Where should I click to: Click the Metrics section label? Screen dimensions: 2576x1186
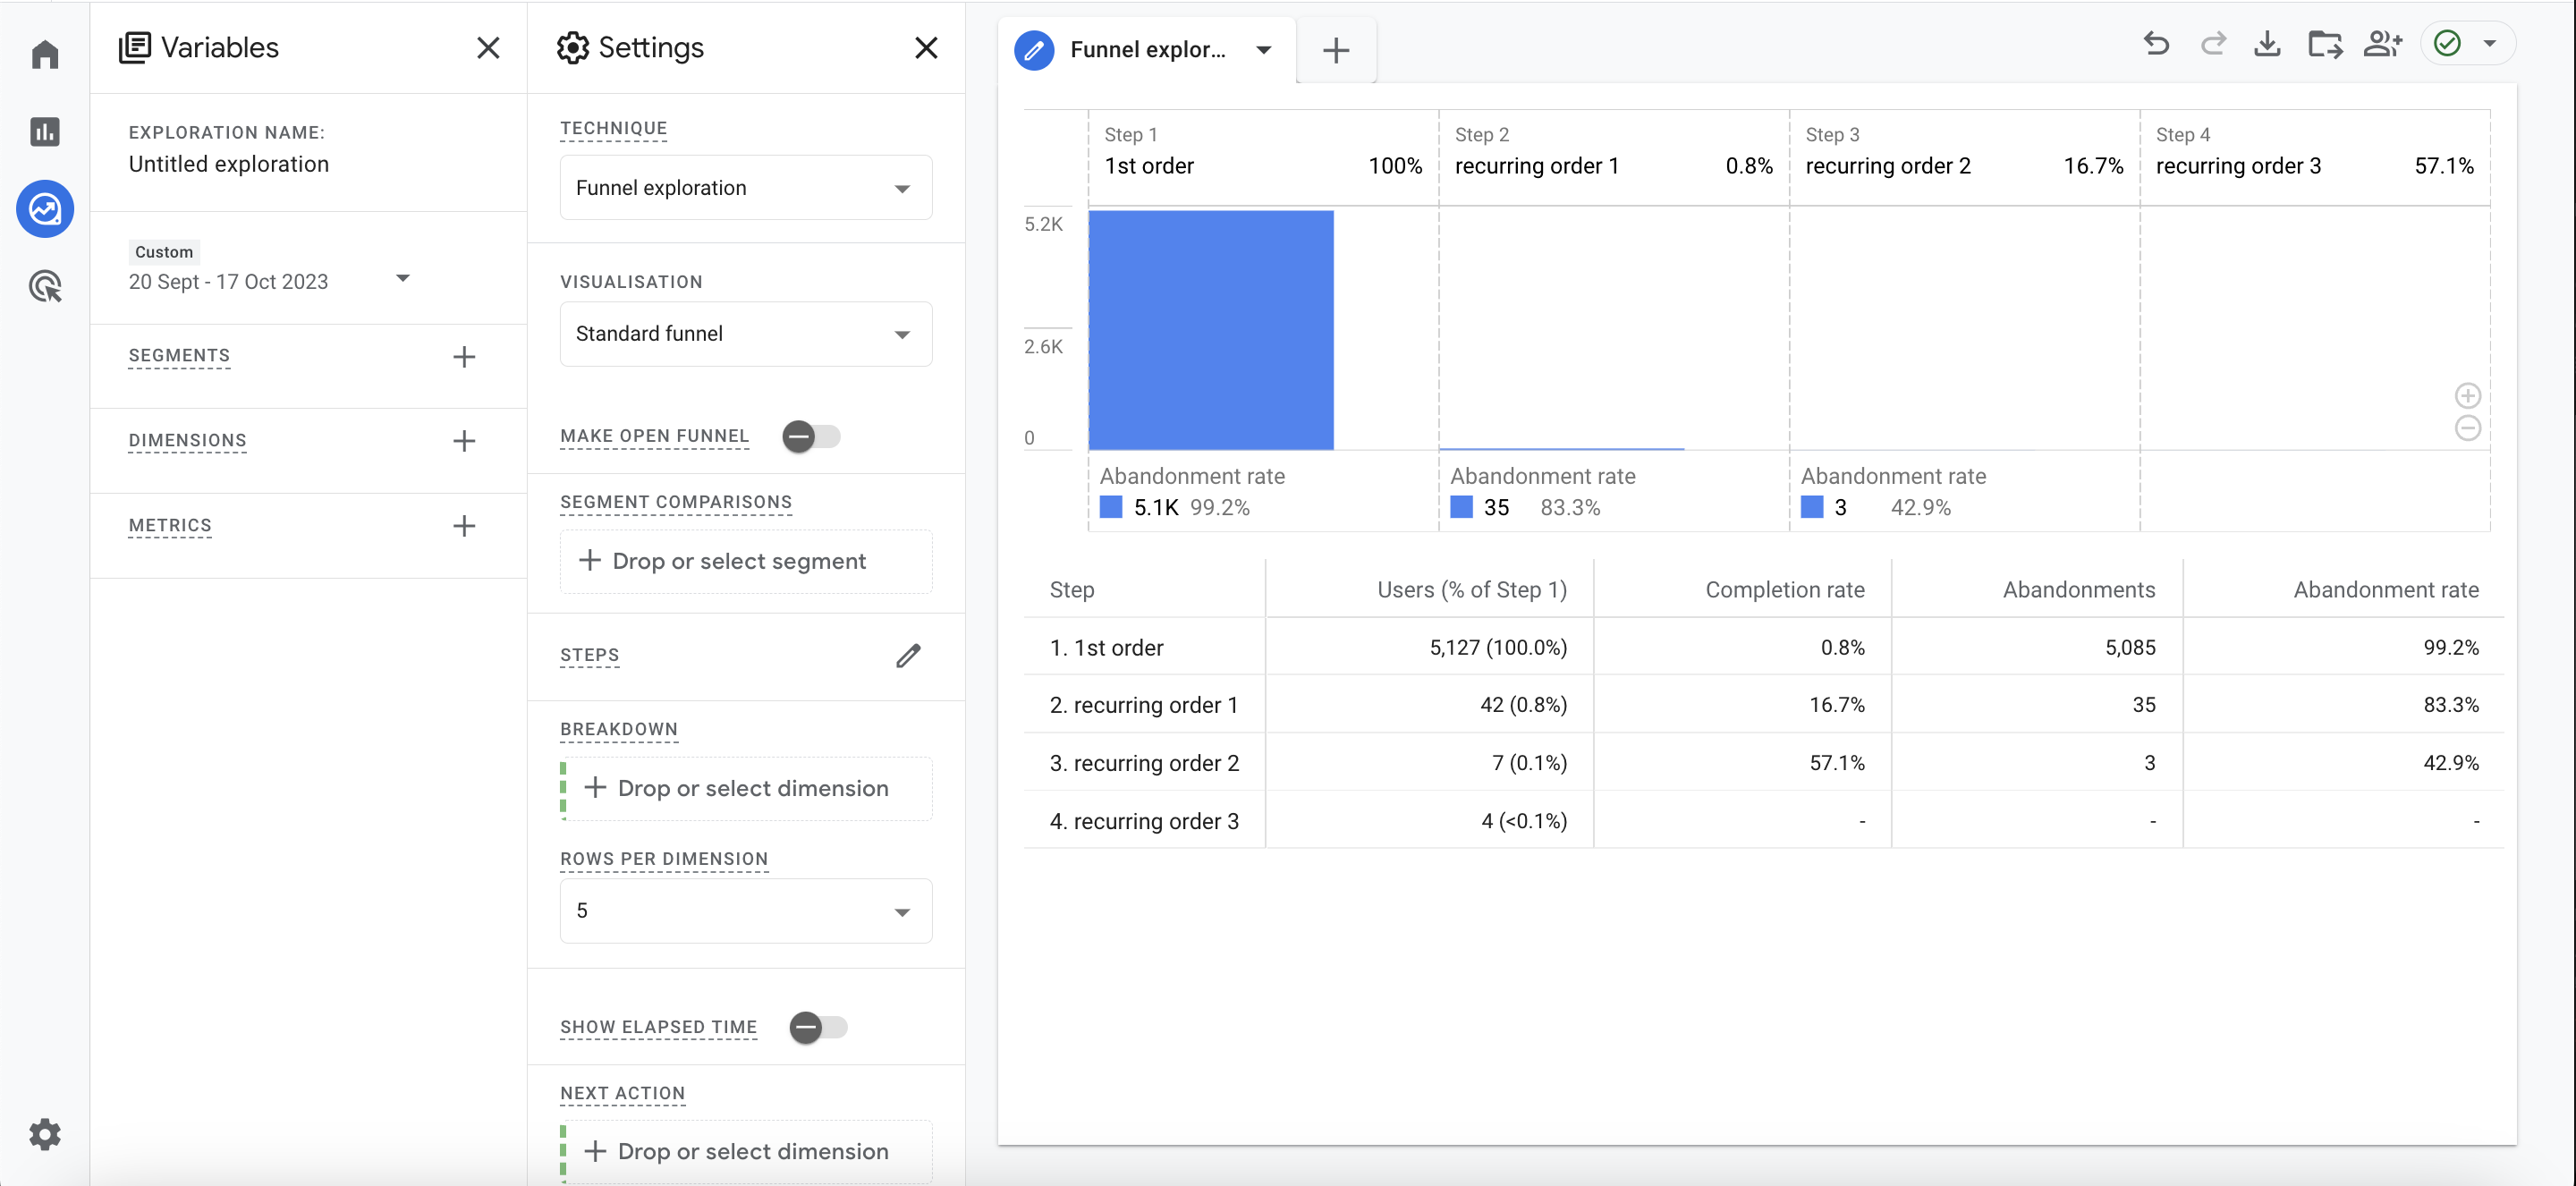tap(170, 526)
